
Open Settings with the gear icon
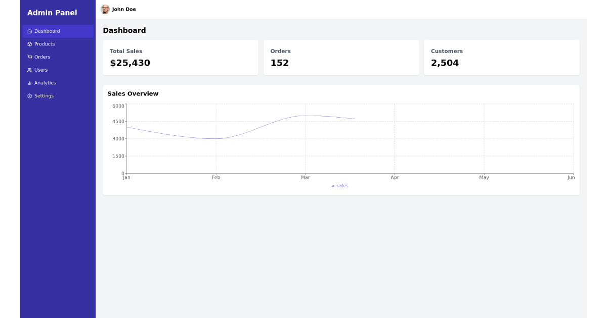30,95
